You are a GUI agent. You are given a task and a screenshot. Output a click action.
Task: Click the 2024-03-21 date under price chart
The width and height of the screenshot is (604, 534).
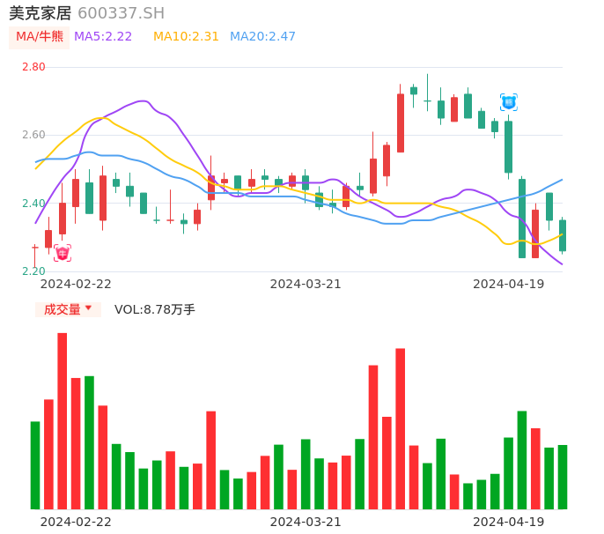tap(306, 285)
